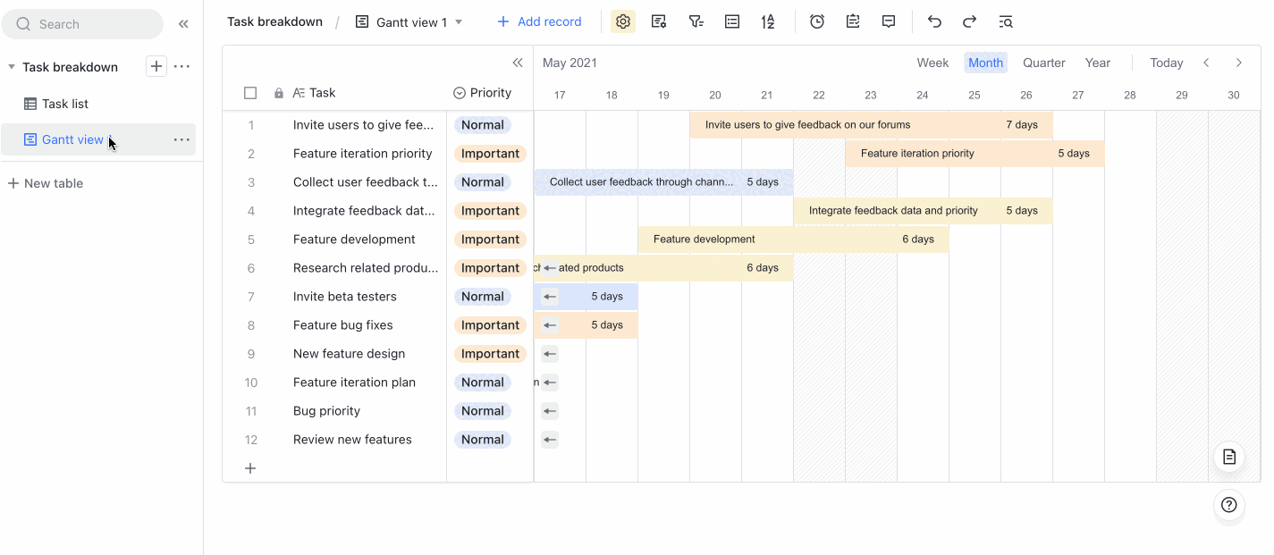Collapse the Task breakdown tree node

point(12,67)
